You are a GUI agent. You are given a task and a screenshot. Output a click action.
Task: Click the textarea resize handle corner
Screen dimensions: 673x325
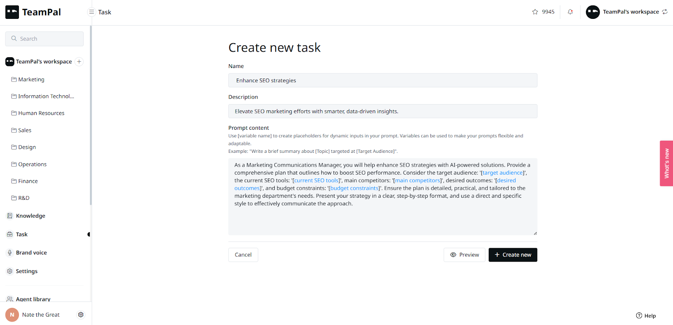(535, 233)
